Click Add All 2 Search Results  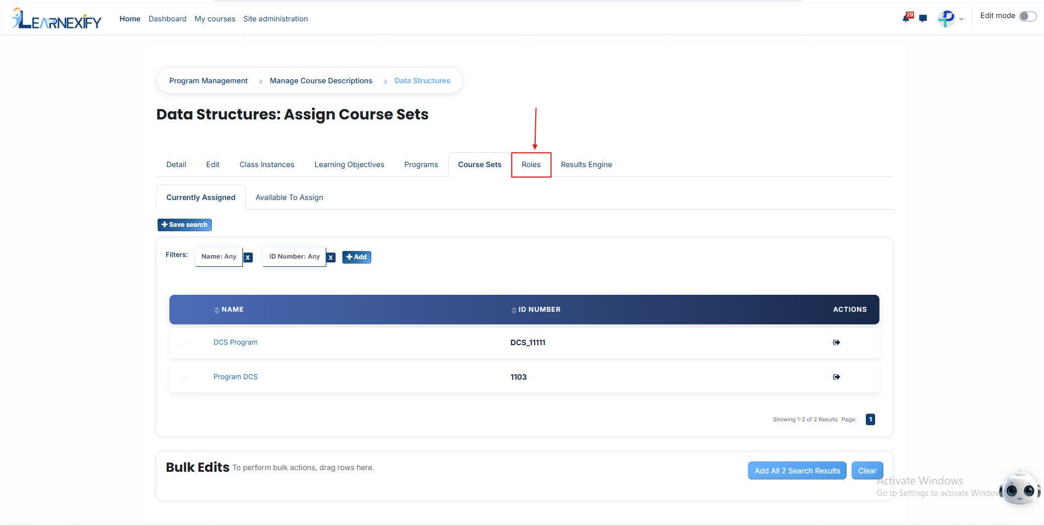coord(797,471)
